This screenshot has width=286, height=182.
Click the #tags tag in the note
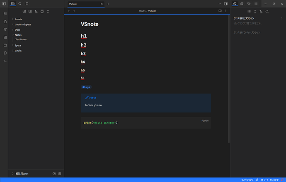point(86,87)
